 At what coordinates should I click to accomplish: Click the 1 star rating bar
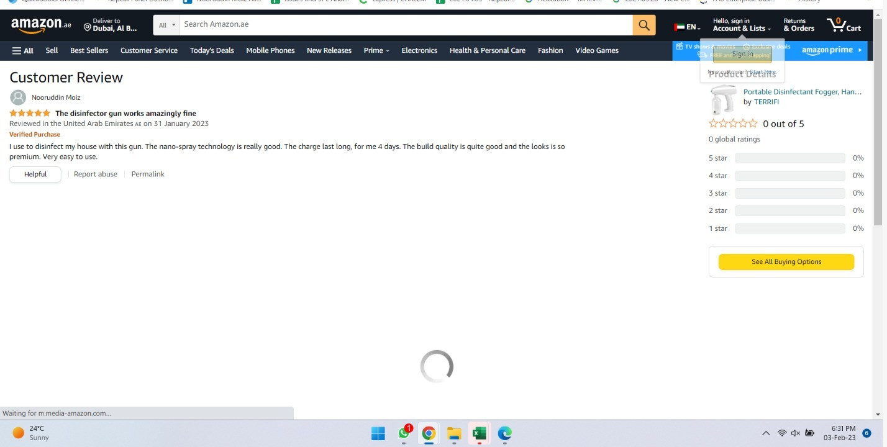790,228
